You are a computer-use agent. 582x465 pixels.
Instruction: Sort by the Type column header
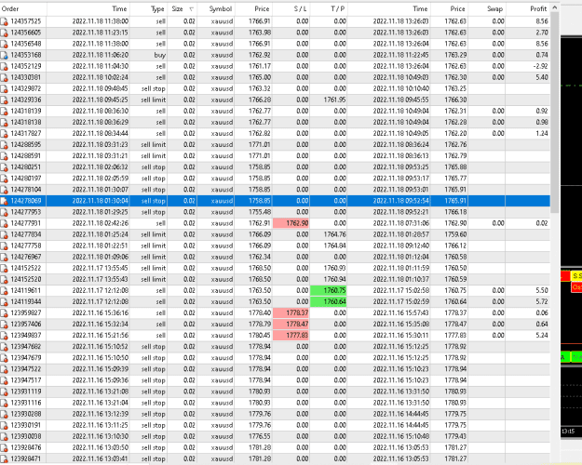[148, 9]
